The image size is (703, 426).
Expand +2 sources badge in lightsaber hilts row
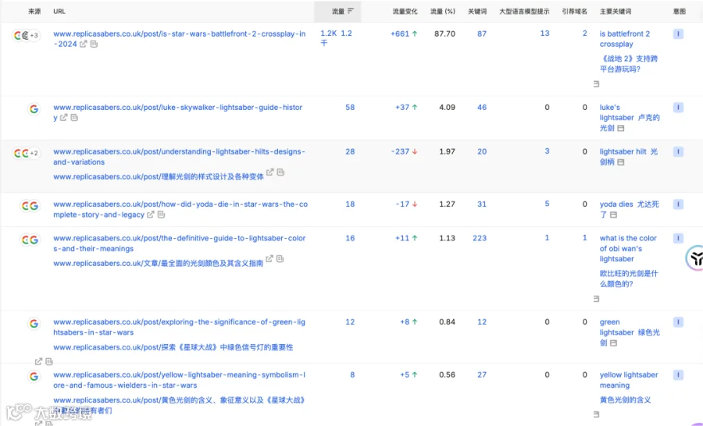pos(34,153)
